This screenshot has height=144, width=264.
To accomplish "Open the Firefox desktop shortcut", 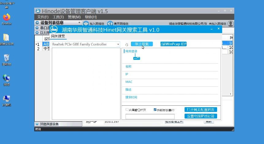I will click(6, 17).
